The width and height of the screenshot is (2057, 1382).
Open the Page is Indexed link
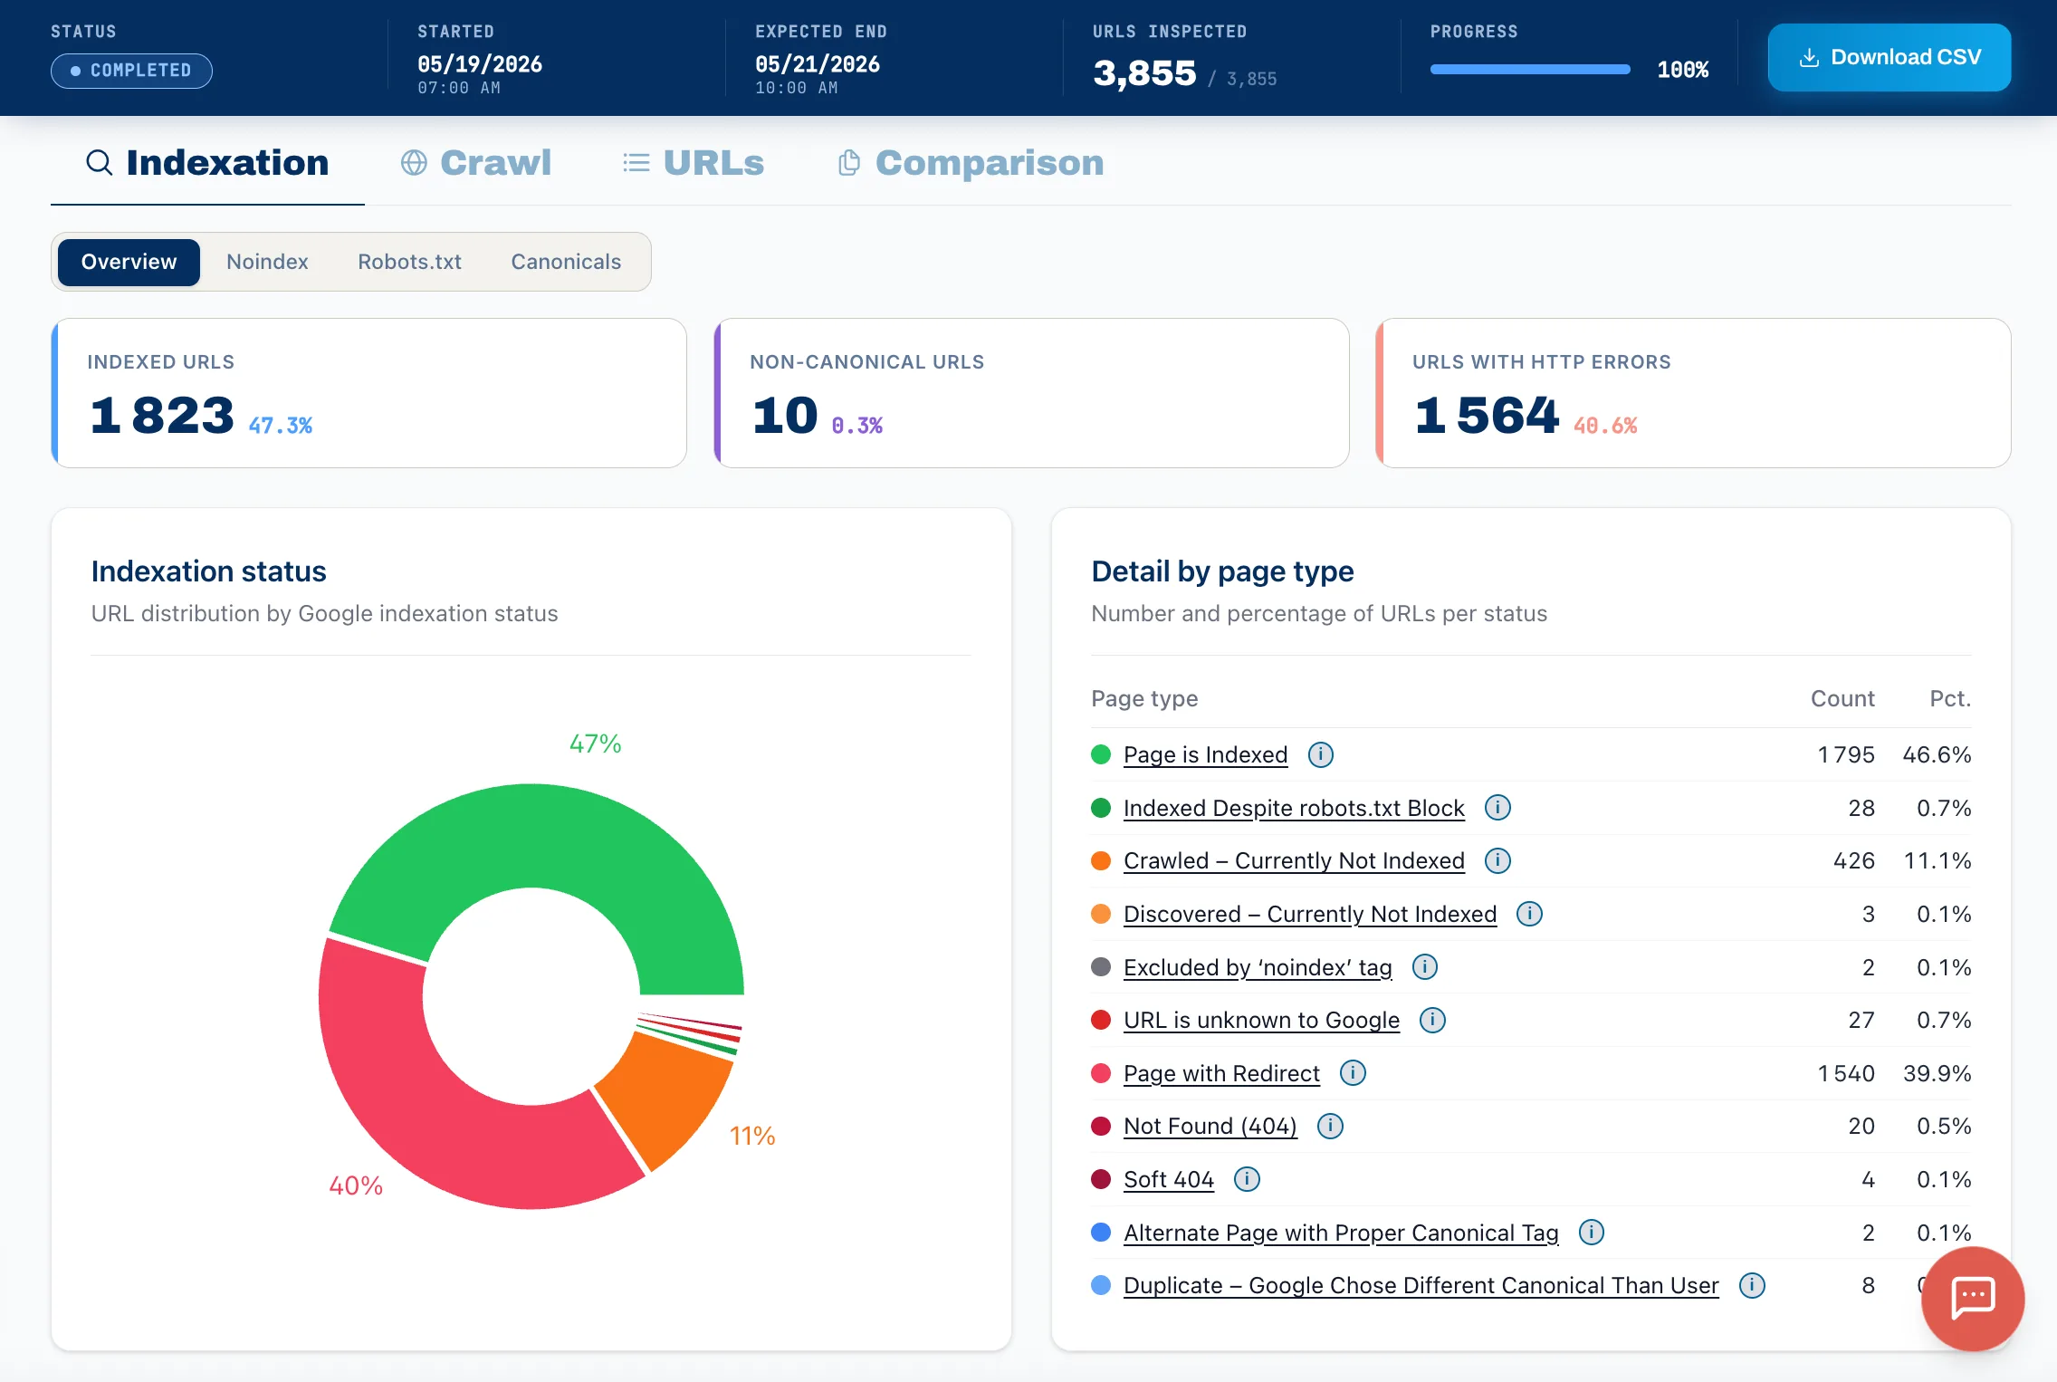[1205, 755]
